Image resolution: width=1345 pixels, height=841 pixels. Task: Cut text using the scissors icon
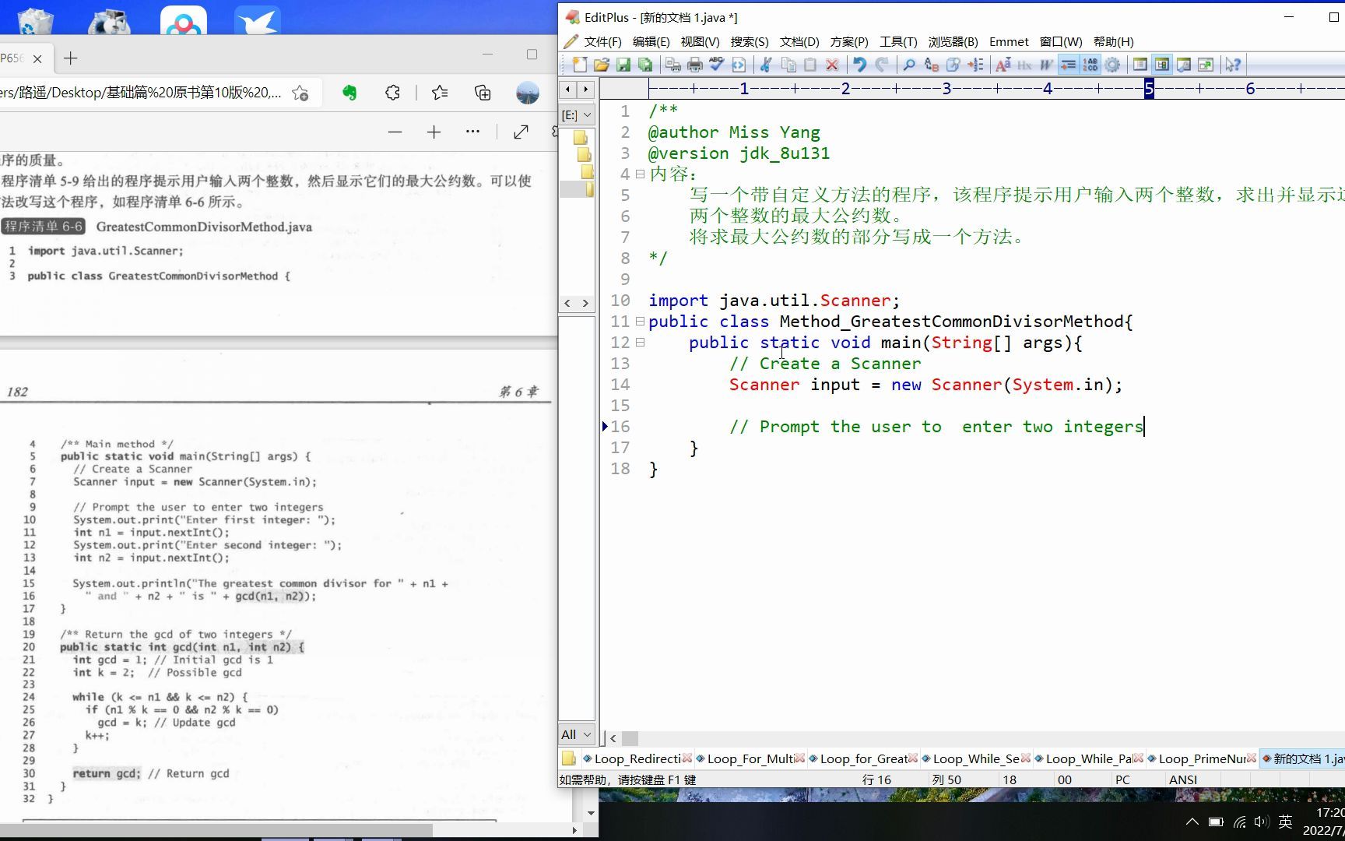767,65
